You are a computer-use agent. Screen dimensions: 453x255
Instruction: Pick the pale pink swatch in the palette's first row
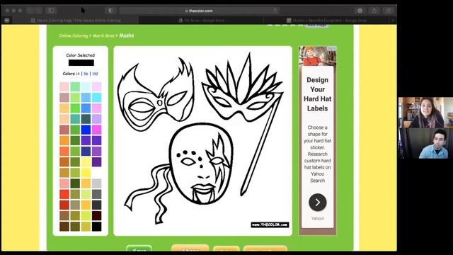pyautogui.click(x=64, y=86)
